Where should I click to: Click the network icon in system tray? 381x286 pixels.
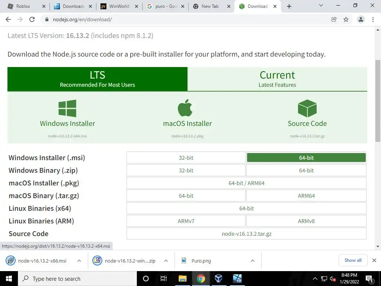coord(324,279)
